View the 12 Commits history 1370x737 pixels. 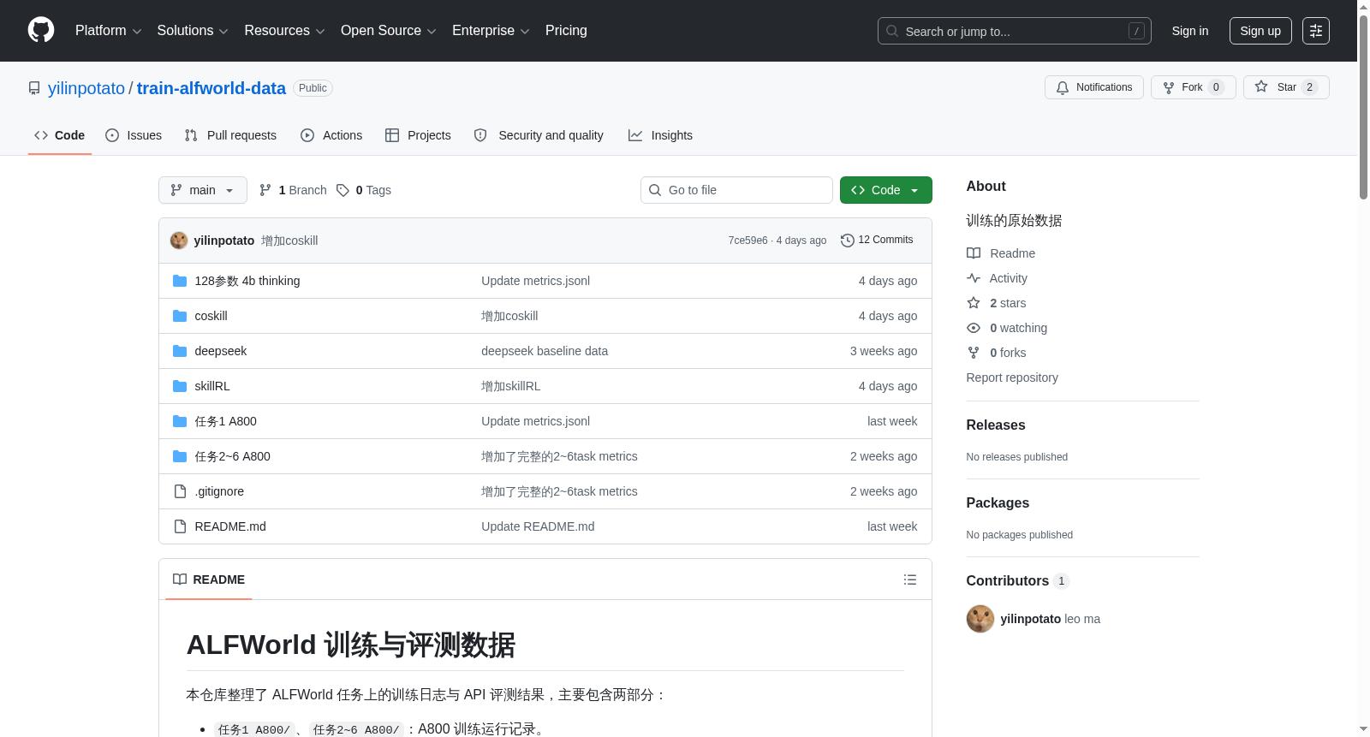878,241
